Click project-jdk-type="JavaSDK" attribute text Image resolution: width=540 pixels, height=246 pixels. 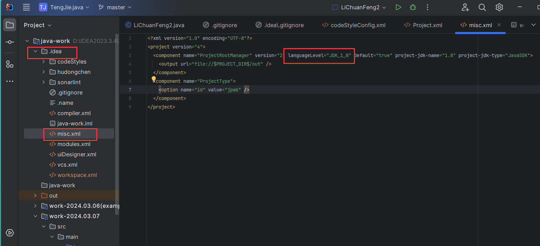point(494,55)
